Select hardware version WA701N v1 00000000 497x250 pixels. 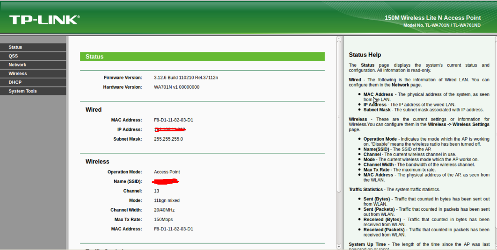coord(176,87)
